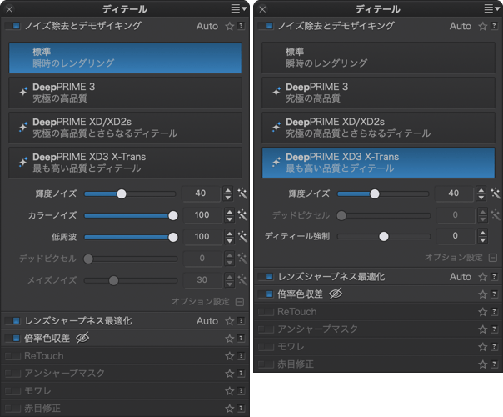The width and height of the screenshot is (503, 417).
Task: Select DeepPRIME XD/XD2s in right panel
Action: tap(378, 128)
